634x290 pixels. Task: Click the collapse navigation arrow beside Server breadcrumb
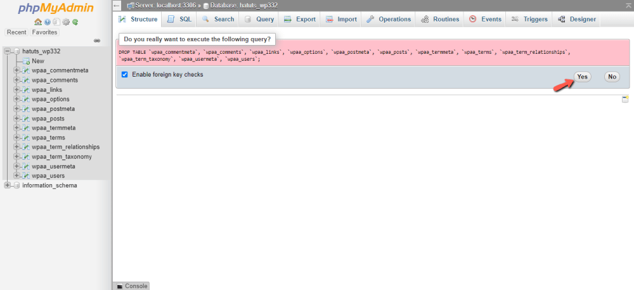(x=117, y=6)
